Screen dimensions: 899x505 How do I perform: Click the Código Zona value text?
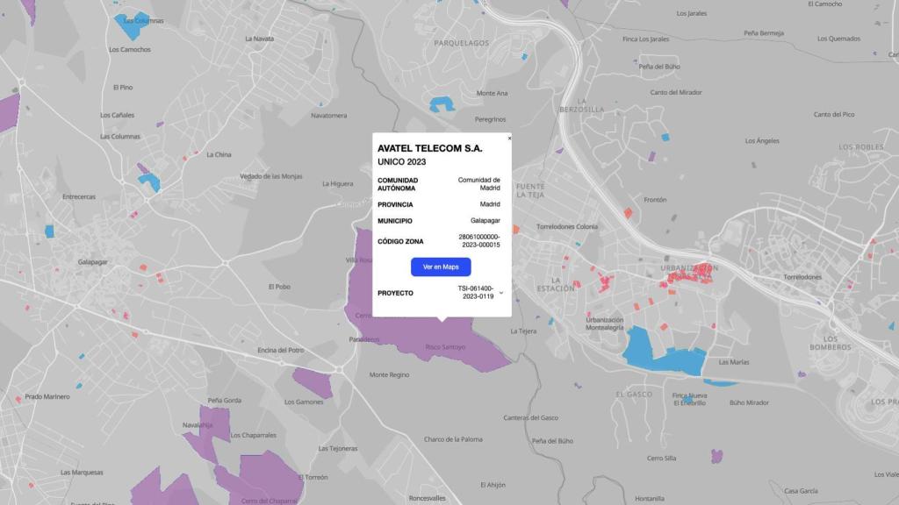[x=478, y=240]
